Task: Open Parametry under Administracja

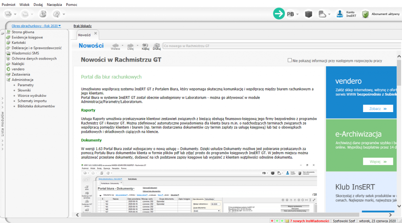Action: point(26,85)
